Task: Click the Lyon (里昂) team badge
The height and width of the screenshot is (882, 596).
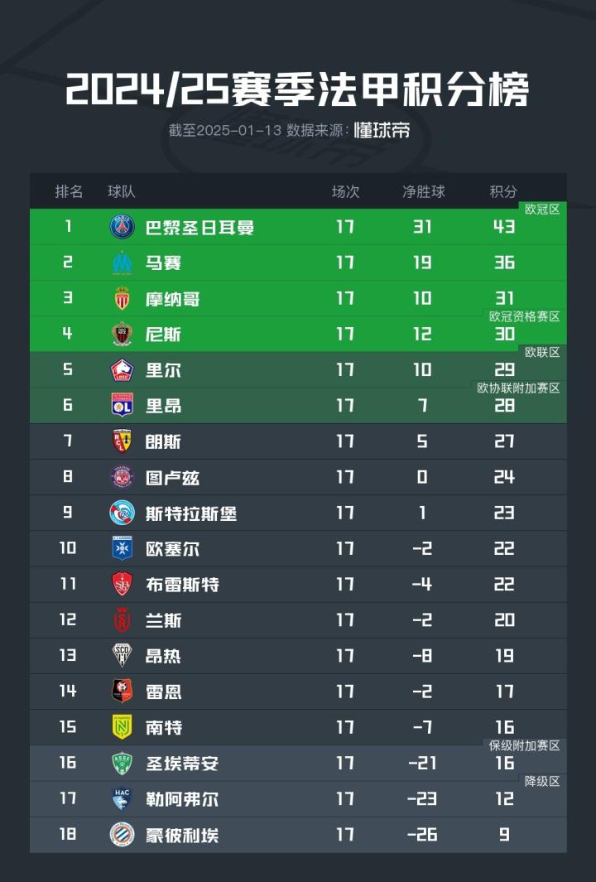Action: point(123,406)
